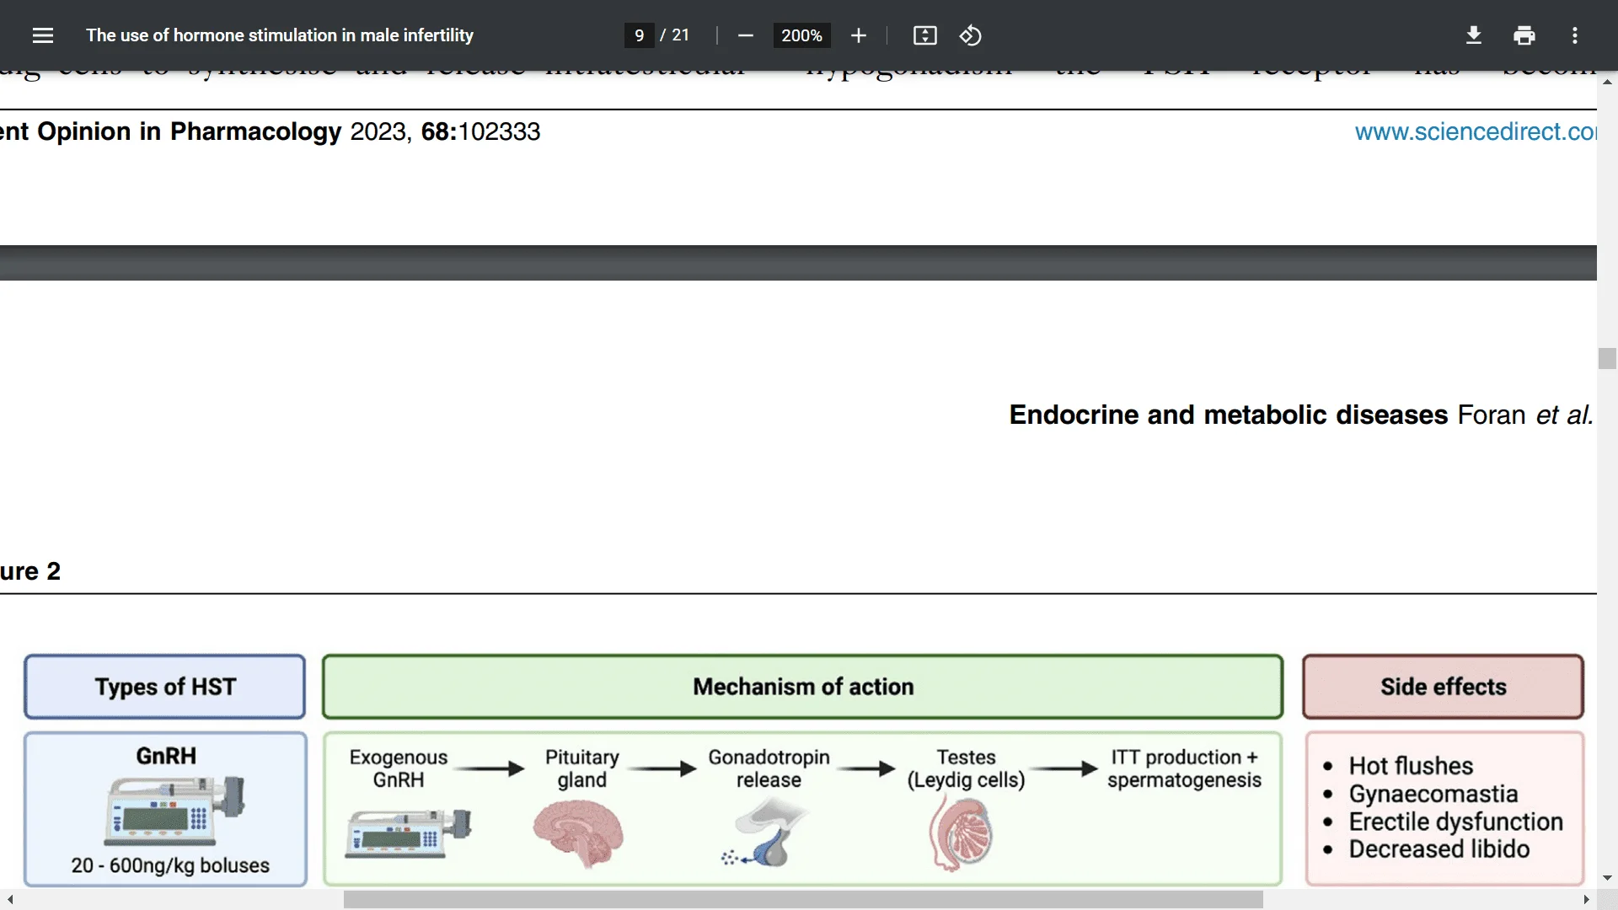The width and height of the screenshot is (1618, 910).
Task: Click the scroll up arrow
Action: click(x=1607, y=82)
